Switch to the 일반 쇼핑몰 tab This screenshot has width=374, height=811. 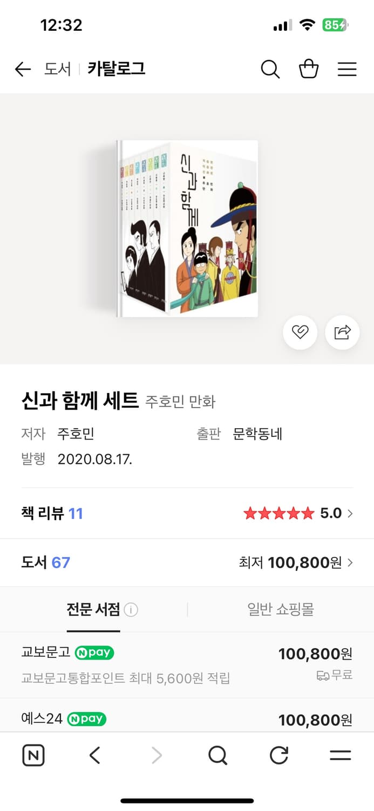pos(280,609)
